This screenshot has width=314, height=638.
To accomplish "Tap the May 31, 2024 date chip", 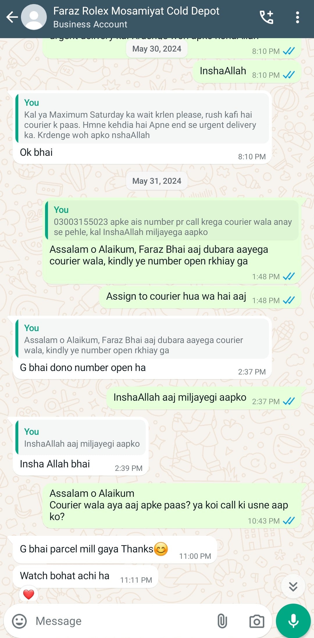I will tap(157, 181).
